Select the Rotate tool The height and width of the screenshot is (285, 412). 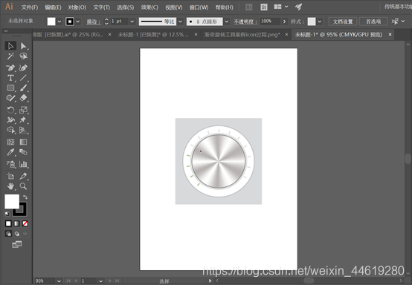click(10, 110)
